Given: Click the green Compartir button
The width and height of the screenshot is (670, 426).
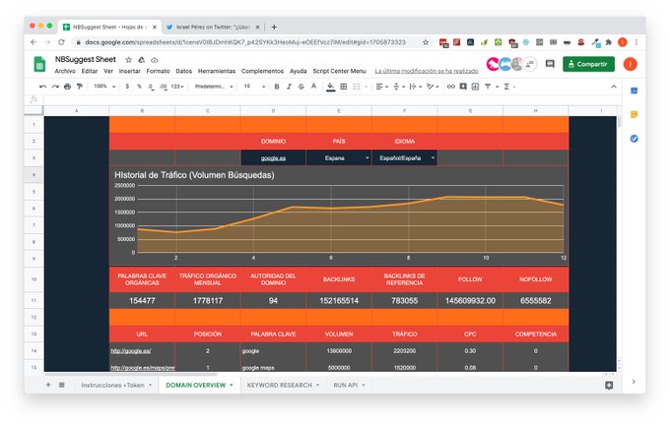Looking at the screenshot, I should click(x=588, y=64).
